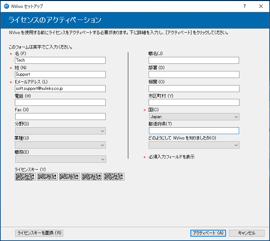Focus the 名 (F) first name field
270x241 pixels.
coord(60,60)
